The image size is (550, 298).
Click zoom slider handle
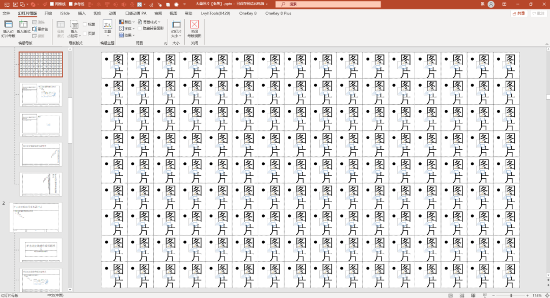[x=511, y=295]
